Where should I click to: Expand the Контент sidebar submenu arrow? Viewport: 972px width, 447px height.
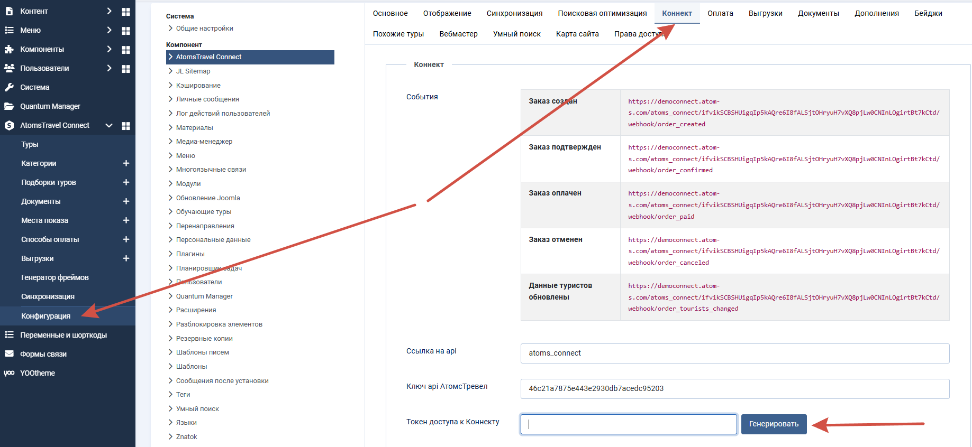pyautogui.click(x=109, y=11)
